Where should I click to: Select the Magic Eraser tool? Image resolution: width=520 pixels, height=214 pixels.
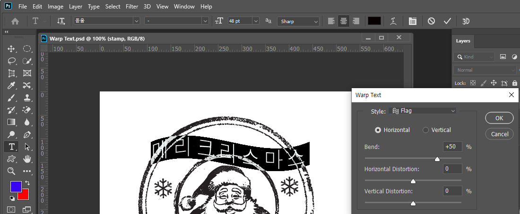point(27,110)
